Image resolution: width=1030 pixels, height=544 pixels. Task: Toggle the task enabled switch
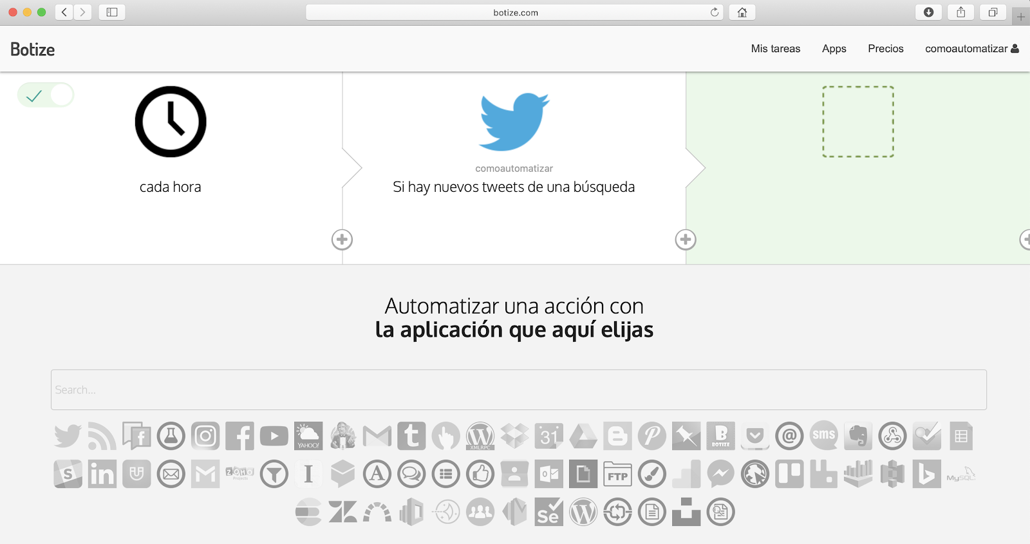(46, 95)
